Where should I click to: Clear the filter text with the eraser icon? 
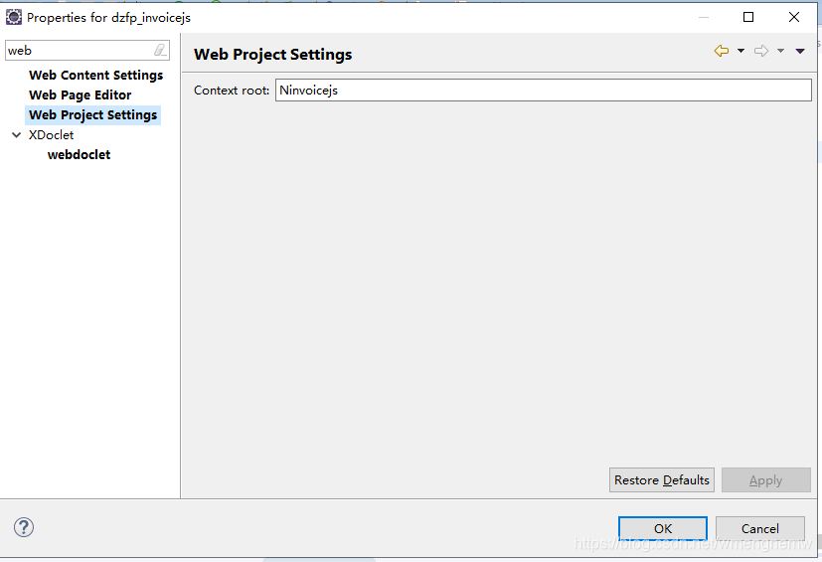click(160, 51)
